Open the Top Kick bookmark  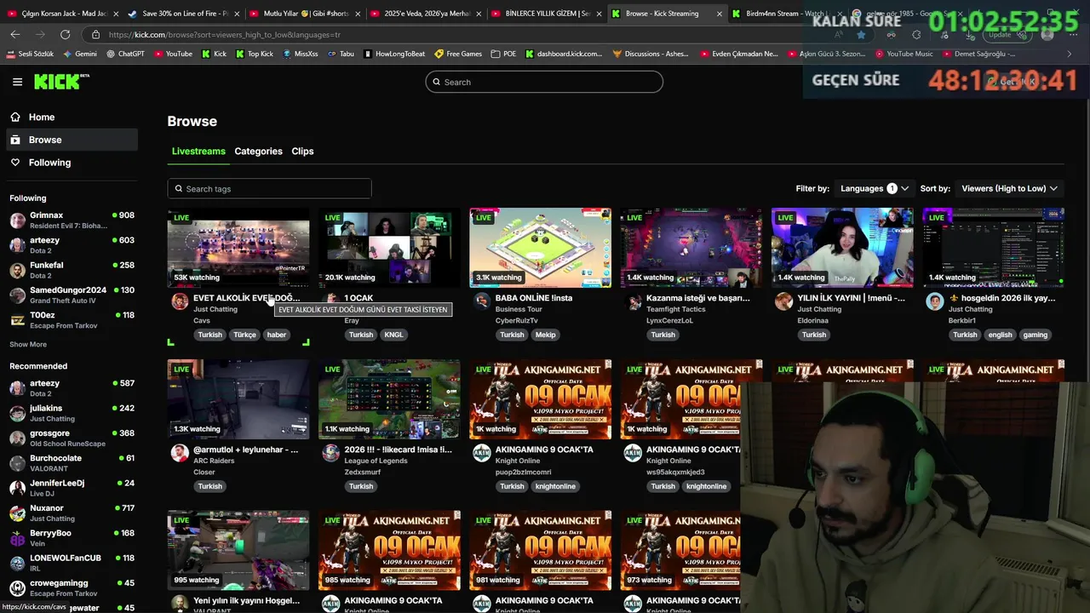tap(254, 54)
